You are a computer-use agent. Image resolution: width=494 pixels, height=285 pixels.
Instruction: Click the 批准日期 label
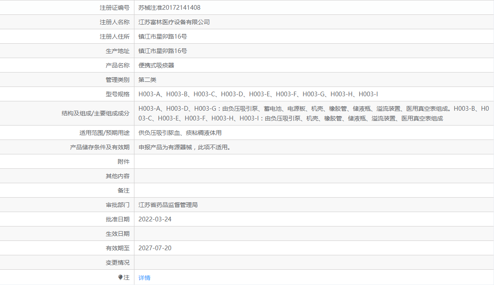point(117,219)
